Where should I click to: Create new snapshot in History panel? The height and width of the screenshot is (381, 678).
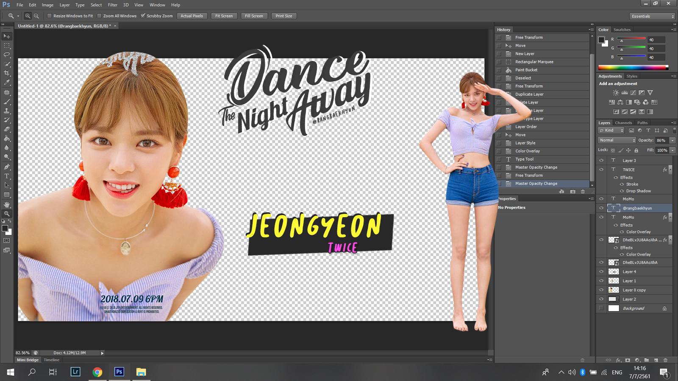click(x=572, y=192)
